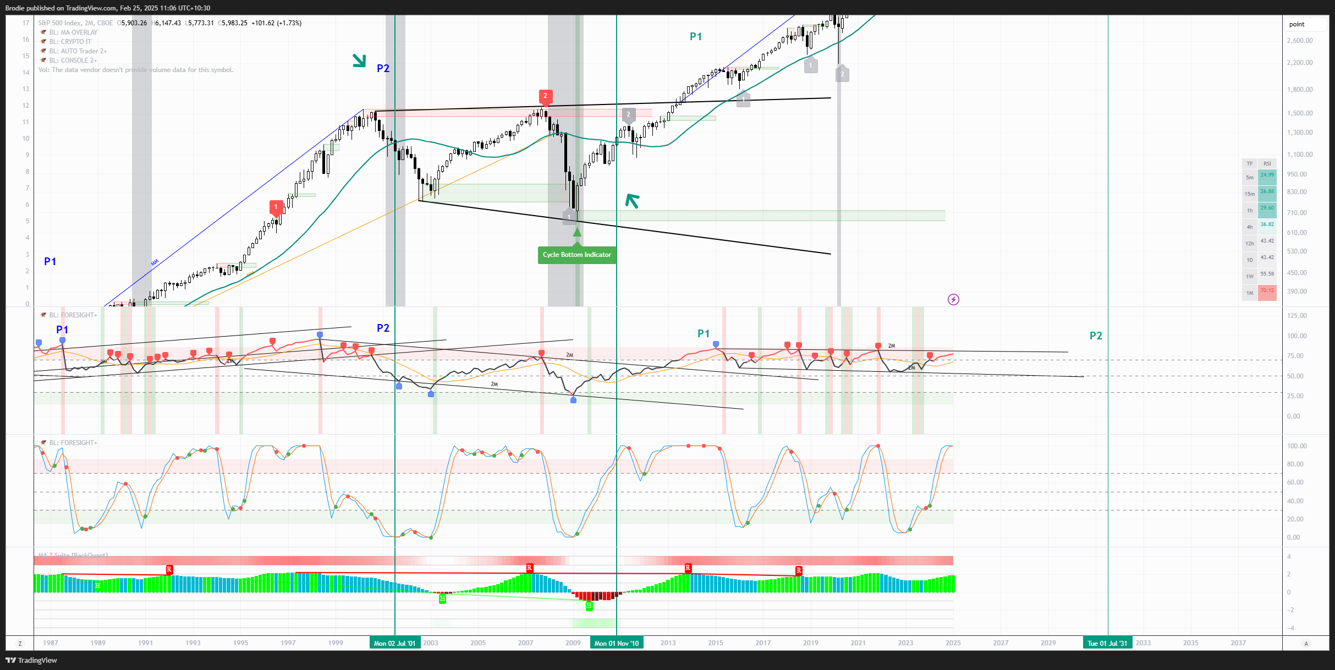Click the 36.82 RSI cell for 4h
This screenshot has width=1335, height=670.
pyautogui.click(x=1267, y=227)
